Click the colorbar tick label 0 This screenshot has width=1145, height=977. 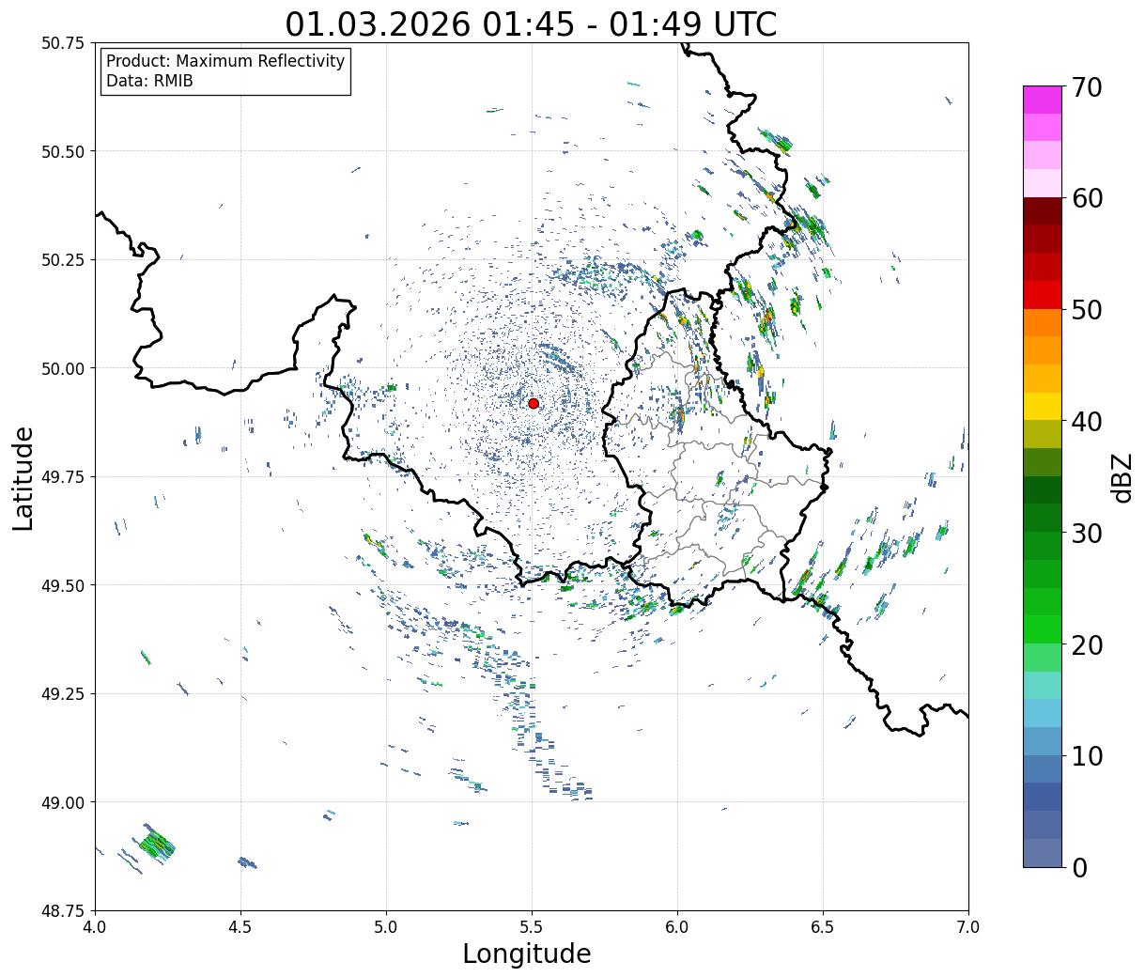point(1078,868)
